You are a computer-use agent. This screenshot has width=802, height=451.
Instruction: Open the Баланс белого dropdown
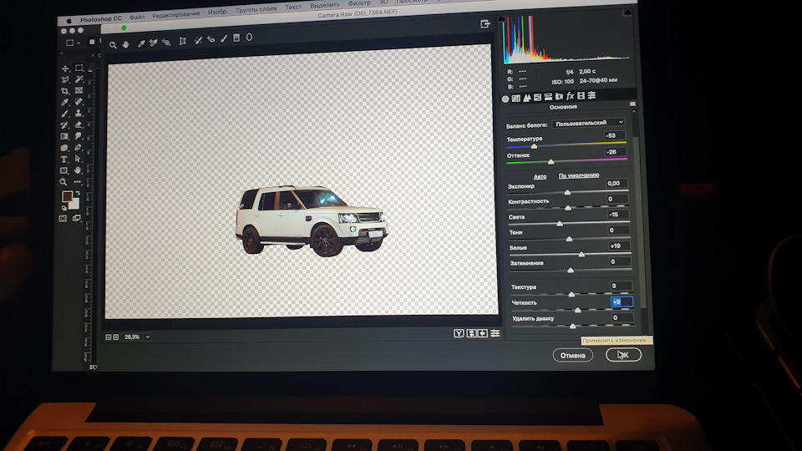coord(589,123)
